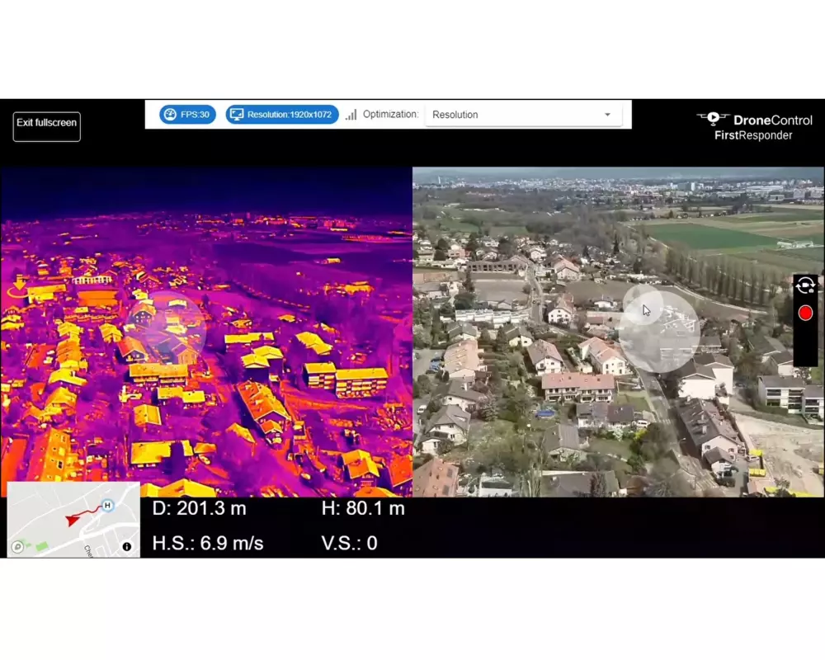Image resolution: width=825 pixels, height=660 pixels.
Task: Click the orange return arrow on thermal view
Action: coord(17,287)
